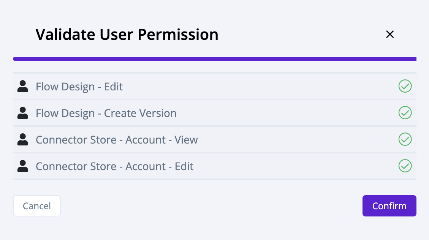Select the Validate User Permission dialog title
Viewport: 429px width, 240px height.
[x=127, y=34]
